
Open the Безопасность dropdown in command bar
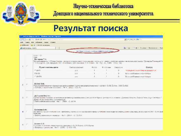pyautogui.click(x=153, y=48)
